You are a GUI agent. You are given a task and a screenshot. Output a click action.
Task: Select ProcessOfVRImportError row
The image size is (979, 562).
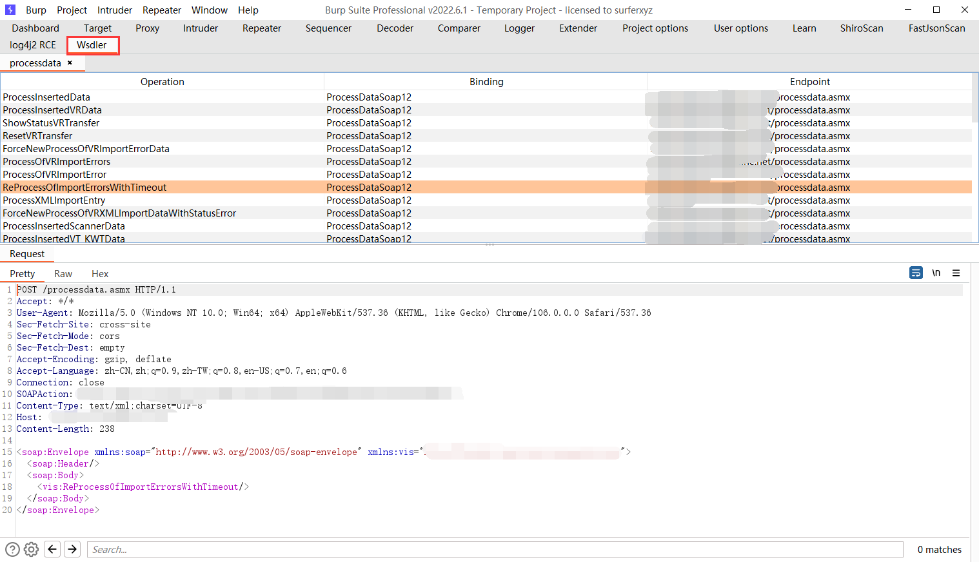(x=486, y=174)
